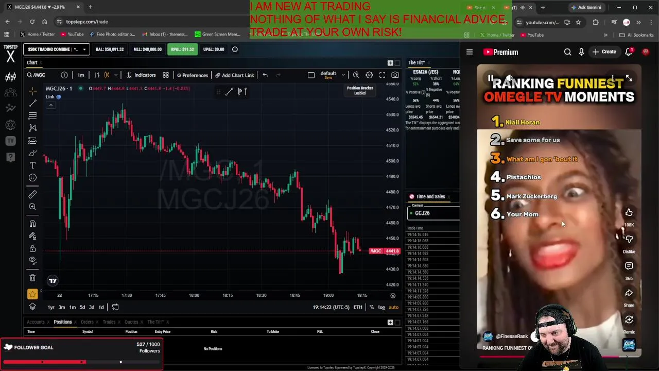Image resolution: width=659 pixels, height=371 pixels.
Task: Open the 1m interval dropdown
Action: click(x=81, y=75)
